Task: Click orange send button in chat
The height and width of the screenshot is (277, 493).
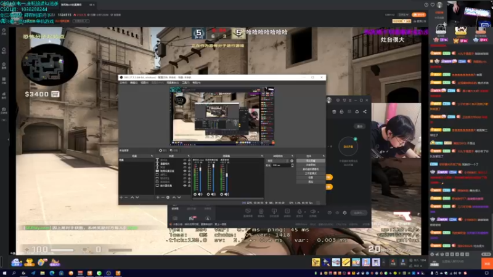Action: click(487, 263)
